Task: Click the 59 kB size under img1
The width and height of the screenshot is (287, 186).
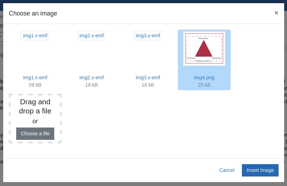Action: [x=35, y=85]
